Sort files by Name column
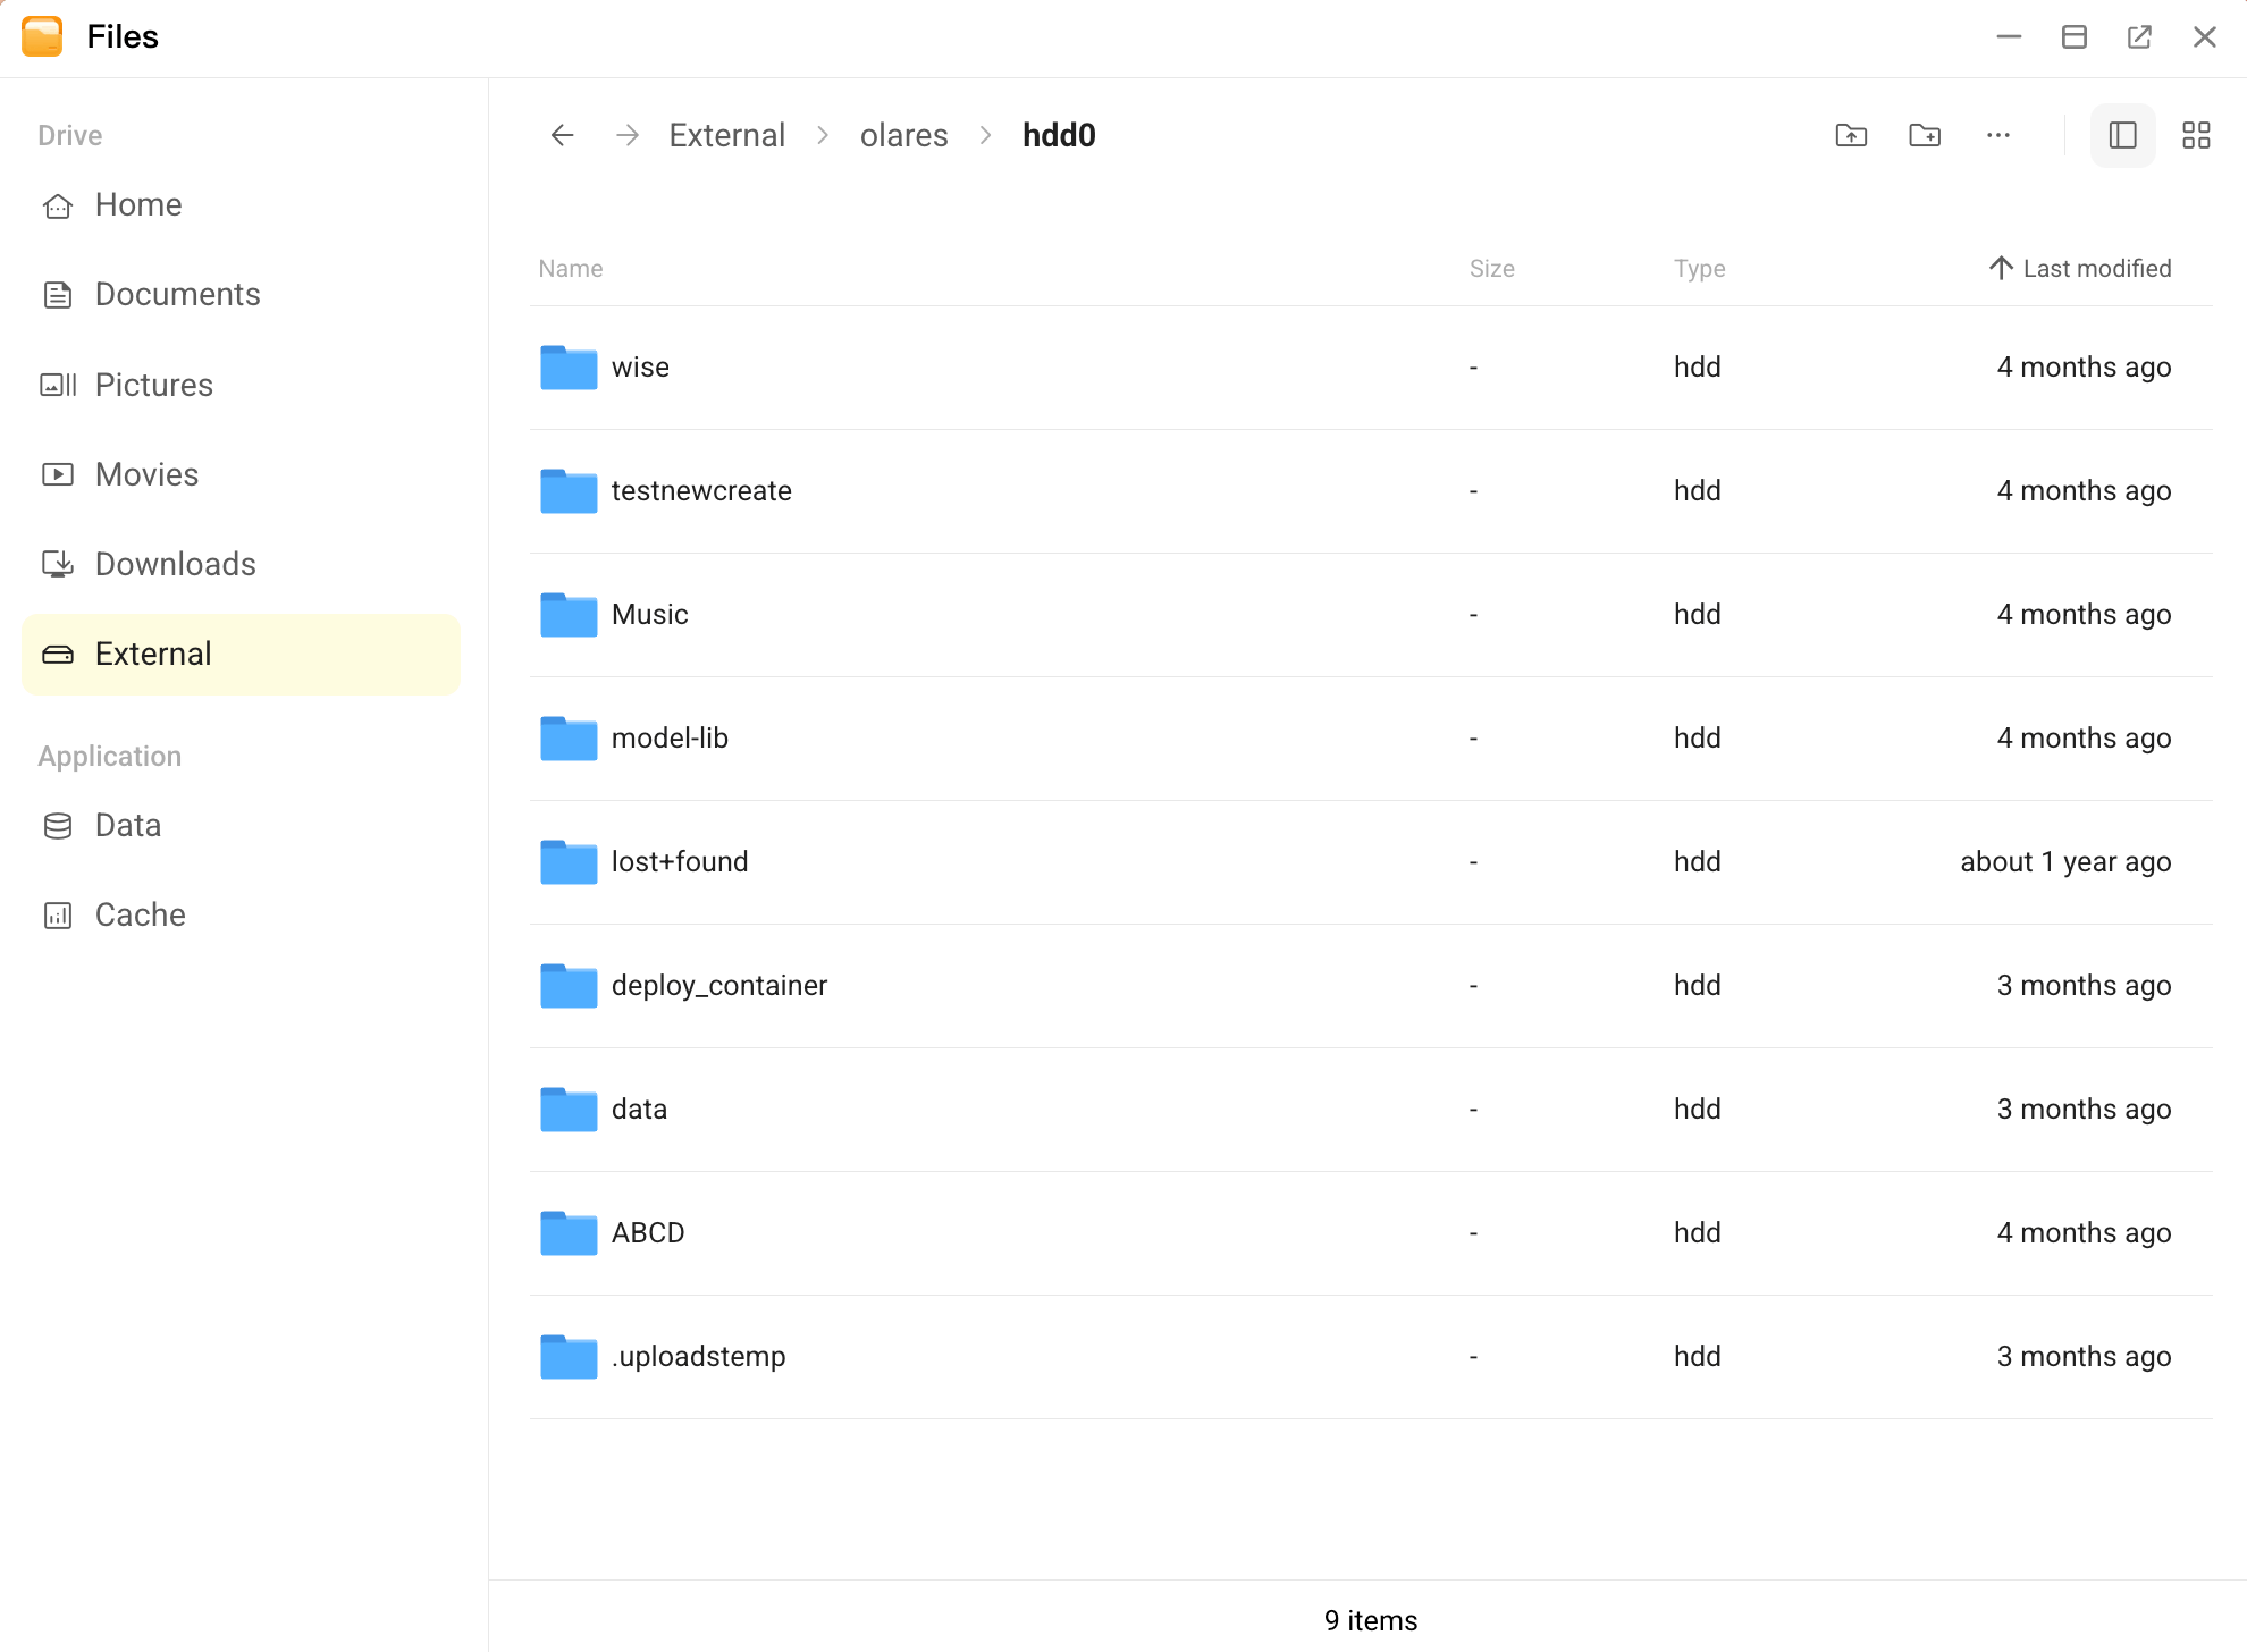The height and width of the screenshot is (1652, 2247). pos(570,268)
